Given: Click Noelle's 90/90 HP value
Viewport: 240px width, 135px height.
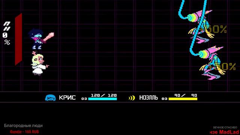Looking at the screenshot, I should tap(186, 95).
